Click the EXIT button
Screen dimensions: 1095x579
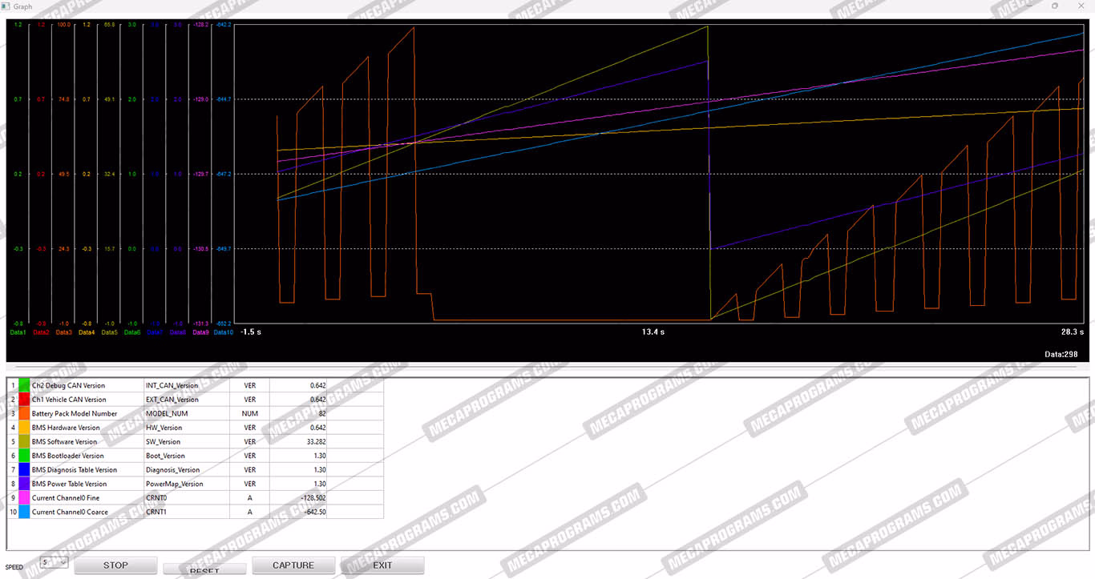point(382,565)
